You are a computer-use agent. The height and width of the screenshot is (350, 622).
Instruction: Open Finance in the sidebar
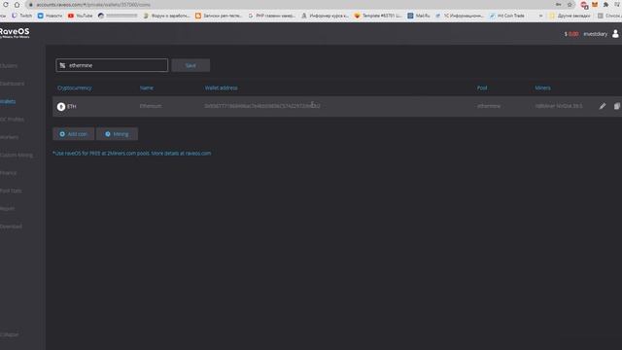point(9,173)
